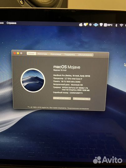Click the Отчет о системе button

pyautogui.click(x=62, y=98)
